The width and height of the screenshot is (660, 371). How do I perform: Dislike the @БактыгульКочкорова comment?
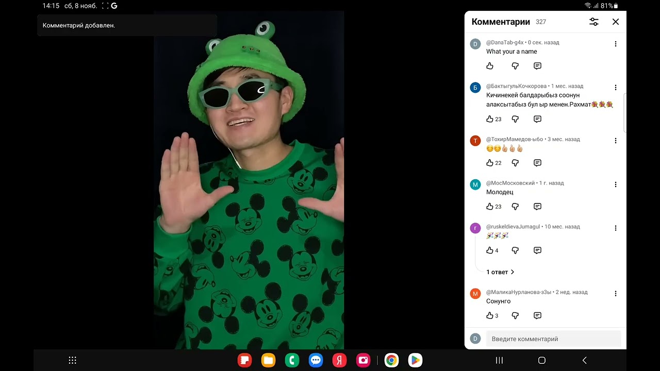pyautogui.click(x=515, y=119)
